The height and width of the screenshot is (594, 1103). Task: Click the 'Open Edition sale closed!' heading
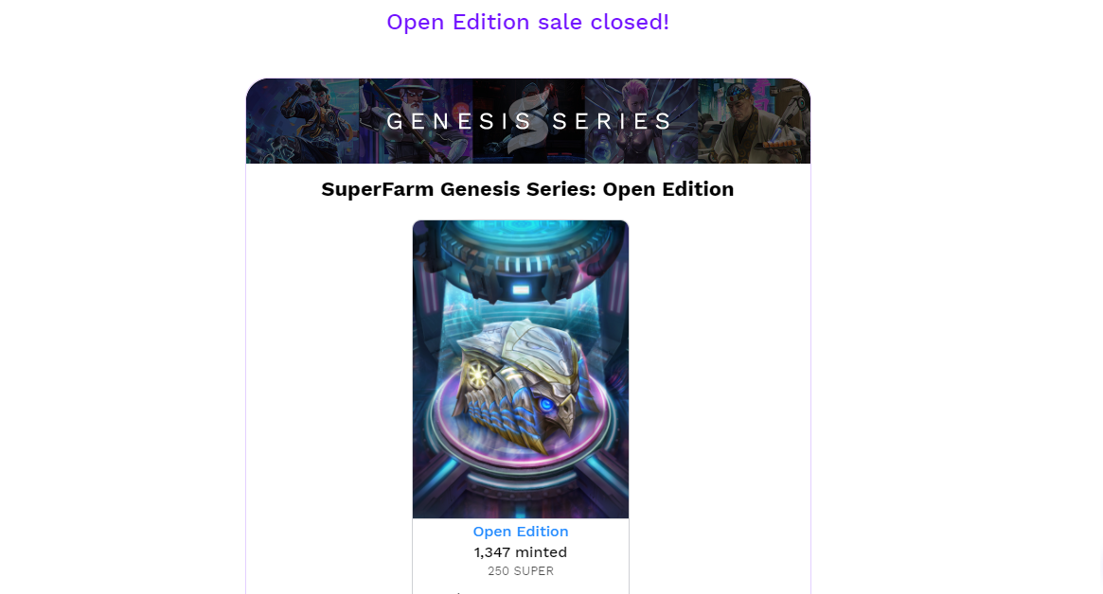(527, 22)
